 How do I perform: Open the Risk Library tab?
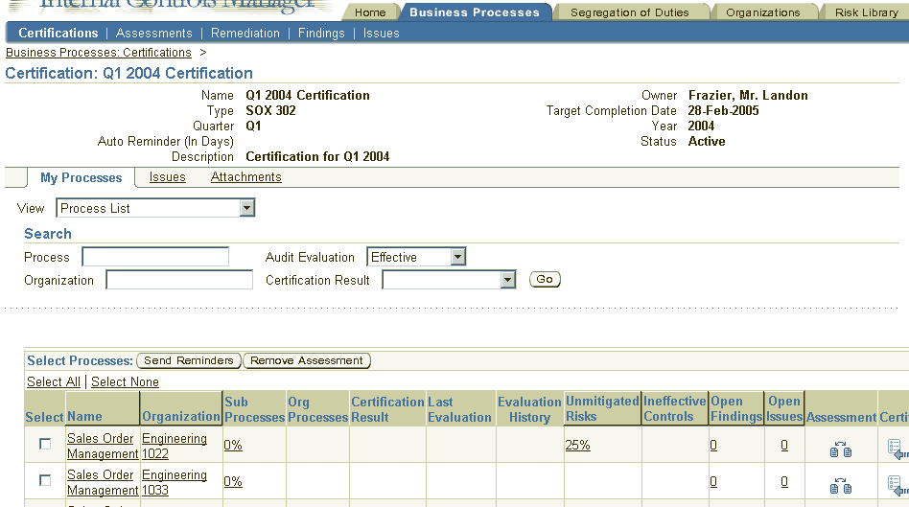coord(866,12)
